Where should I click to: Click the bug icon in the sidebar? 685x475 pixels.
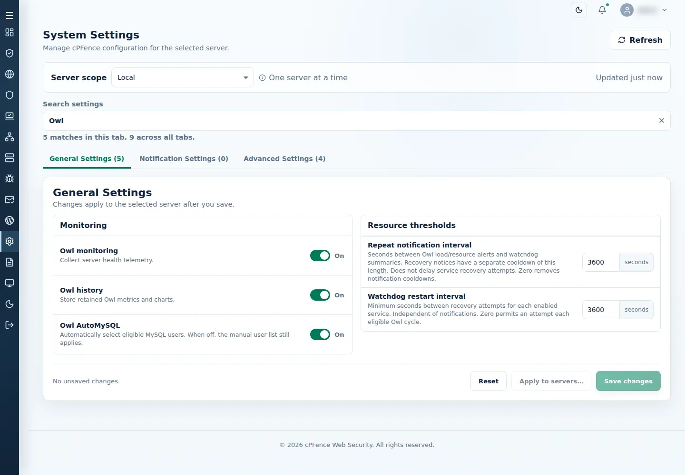coord(10,179)
